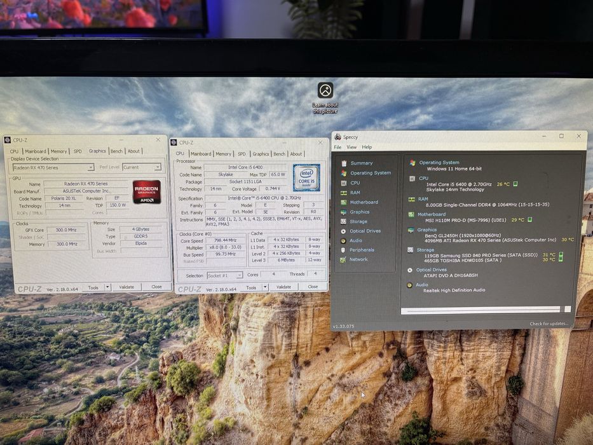Click the Samsung SSD temperature indicator icon

[x=561, y=255]
